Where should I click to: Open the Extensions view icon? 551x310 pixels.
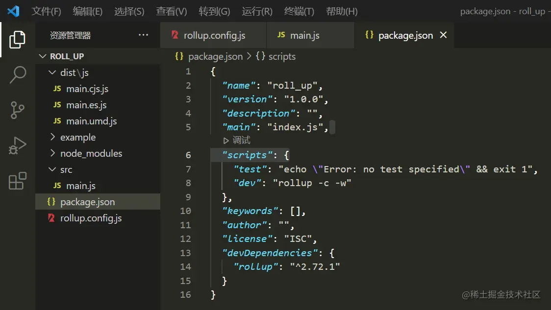(17, 181)
